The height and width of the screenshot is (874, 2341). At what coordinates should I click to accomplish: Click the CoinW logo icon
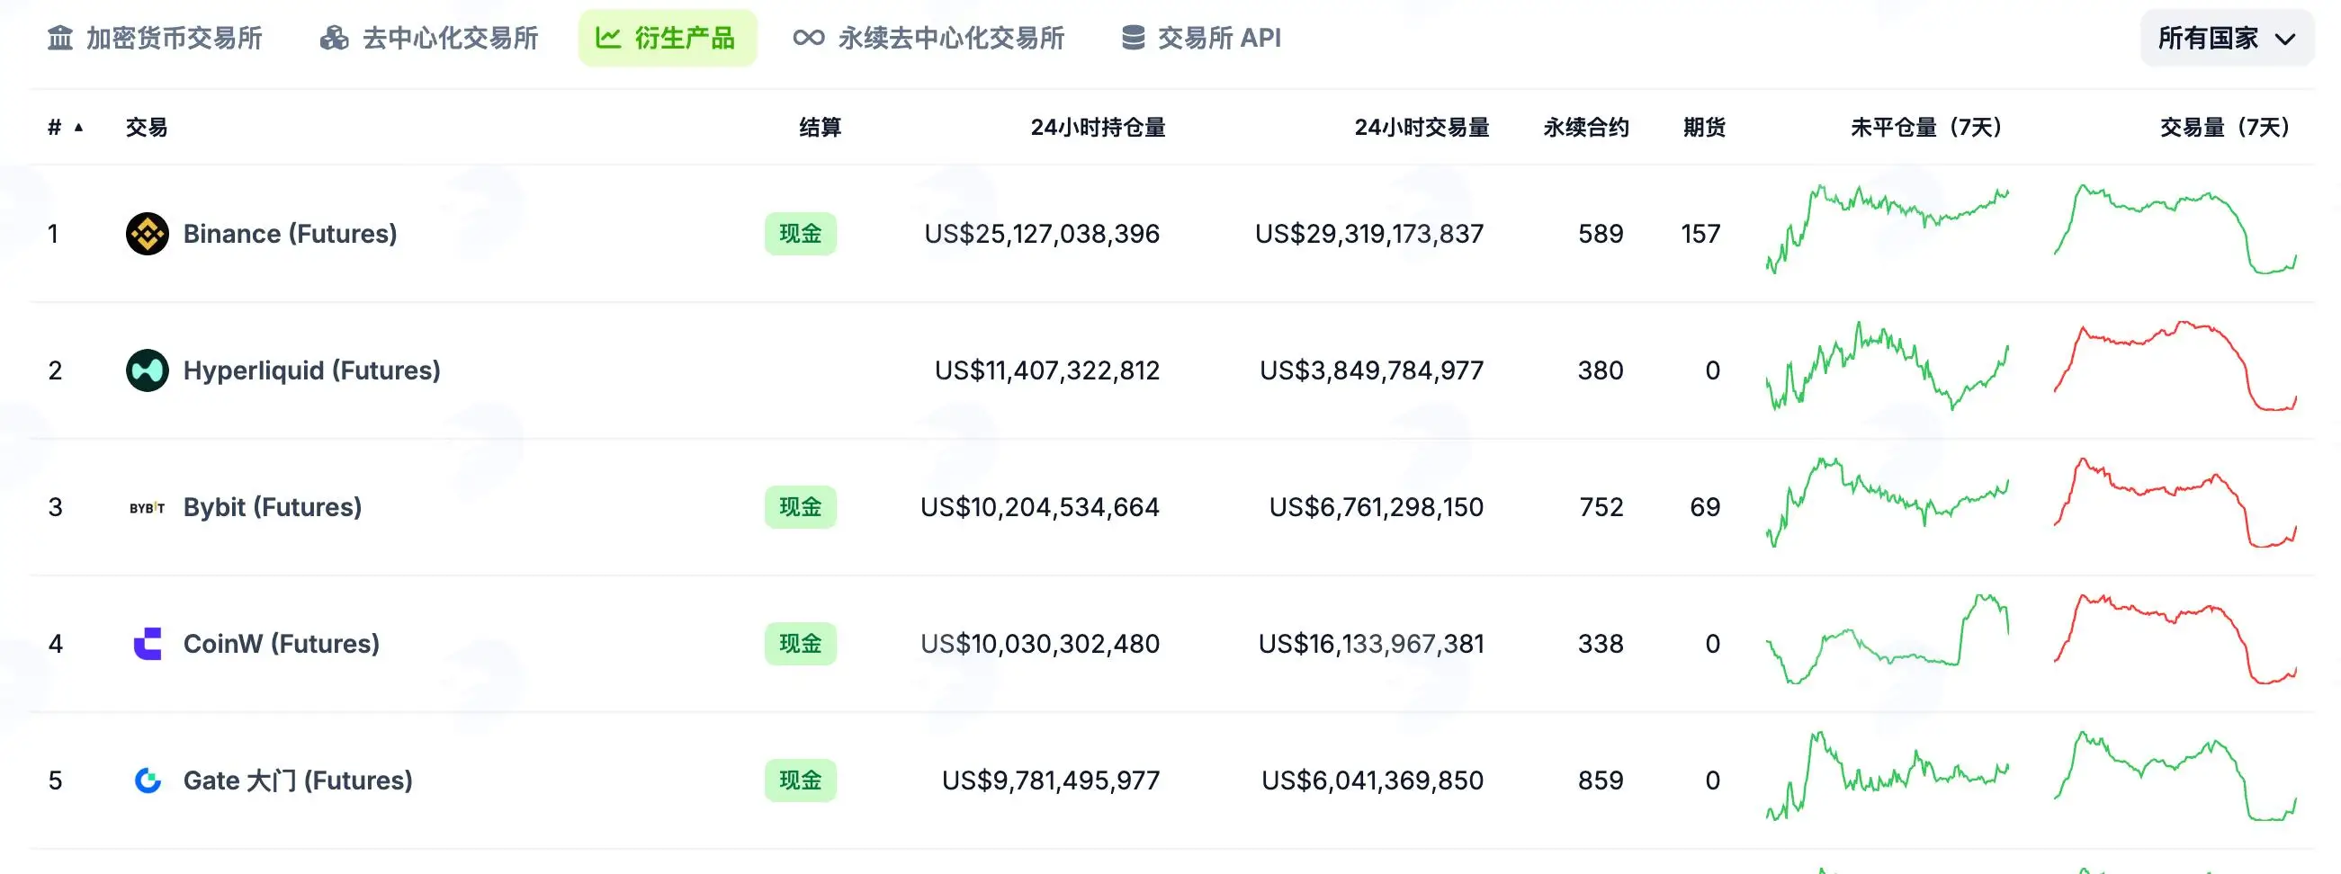(x=148, y=644)
